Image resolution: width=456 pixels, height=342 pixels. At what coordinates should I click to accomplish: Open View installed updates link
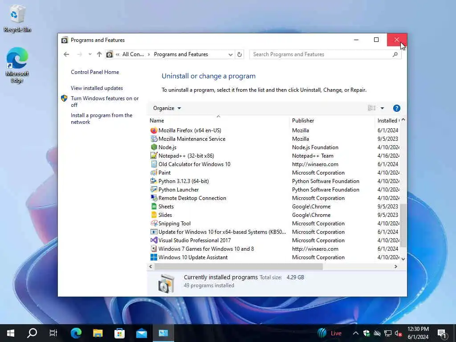[x=97, y=88]
